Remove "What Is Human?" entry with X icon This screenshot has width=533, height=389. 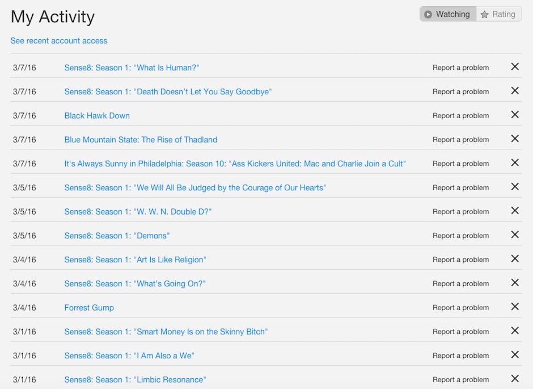point(515,66)
